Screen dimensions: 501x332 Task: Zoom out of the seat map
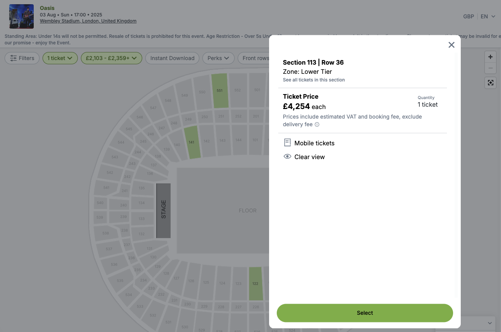pyautogui.click(x=490, y=69)
